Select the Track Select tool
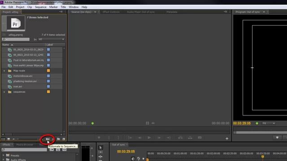287x161 pixels. [100, 152]
